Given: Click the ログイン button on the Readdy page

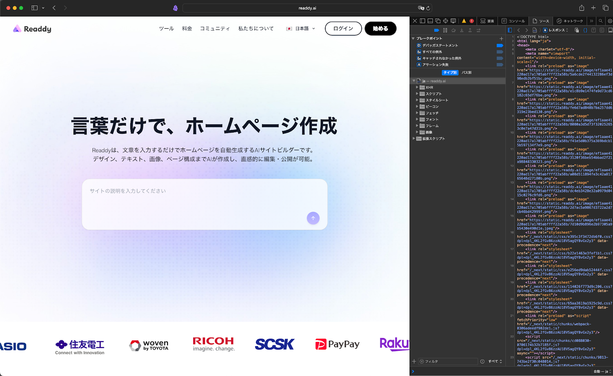Looking at the screenshot, I should click(343, 28).
